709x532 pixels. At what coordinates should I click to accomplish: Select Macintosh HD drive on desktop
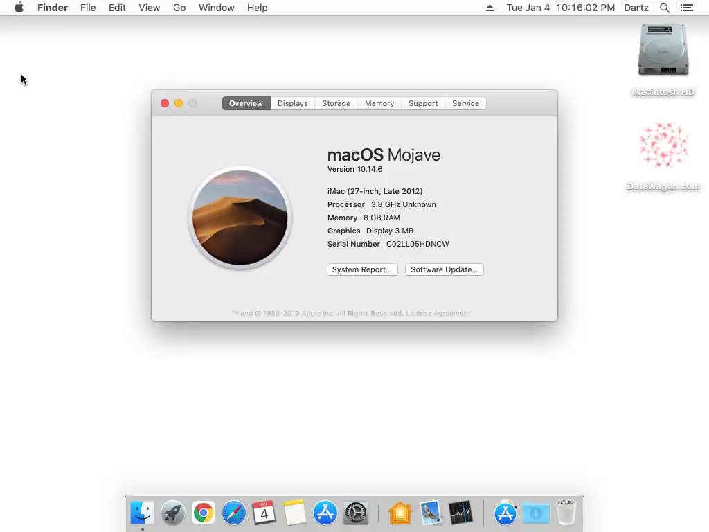point(663,51)
